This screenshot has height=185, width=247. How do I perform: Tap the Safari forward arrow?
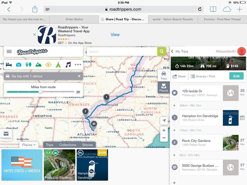pyautogui.click(x=22, y=10)
